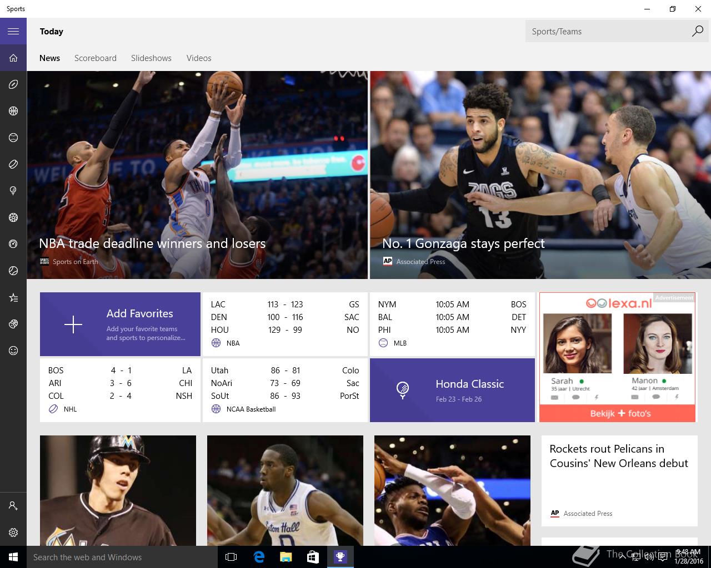This screenshot has width=711, height=568.
Task: Click the ARI 3 - 6 CHI score row
Action: coord(120,383)
